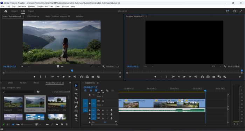Click the Export workspace button
The height and width of the screenshot is (131, 245).
(31, 11)
